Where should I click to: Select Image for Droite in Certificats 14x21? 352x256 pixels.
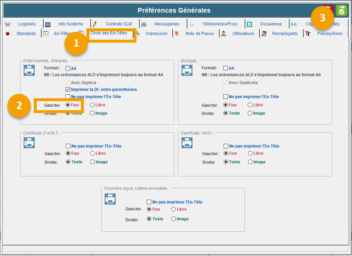tap(250, 162)
